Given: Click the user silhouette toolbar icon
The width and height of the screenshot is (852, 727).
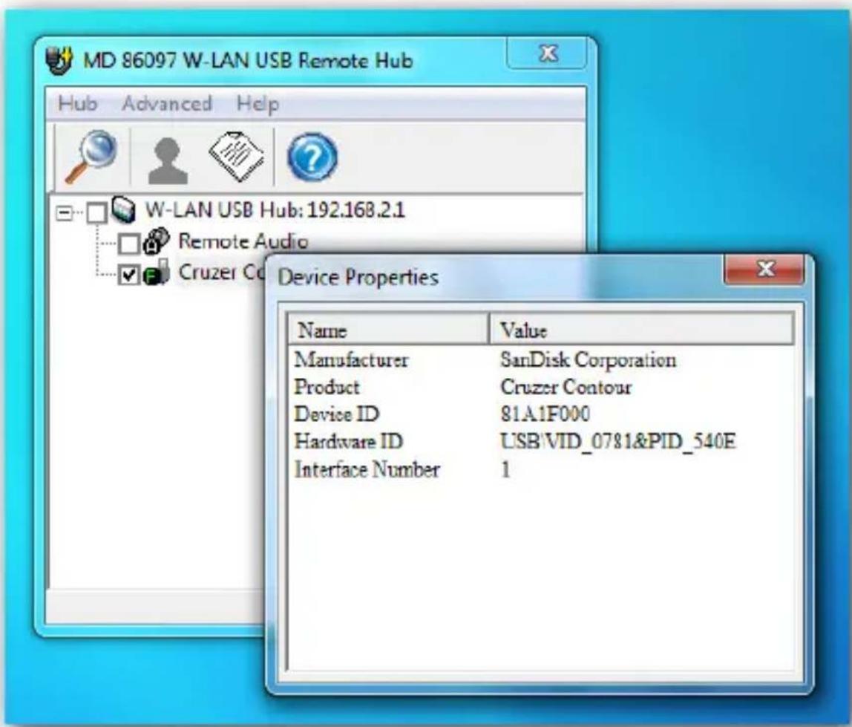Looking at the screenshot, I should (168, 160).
